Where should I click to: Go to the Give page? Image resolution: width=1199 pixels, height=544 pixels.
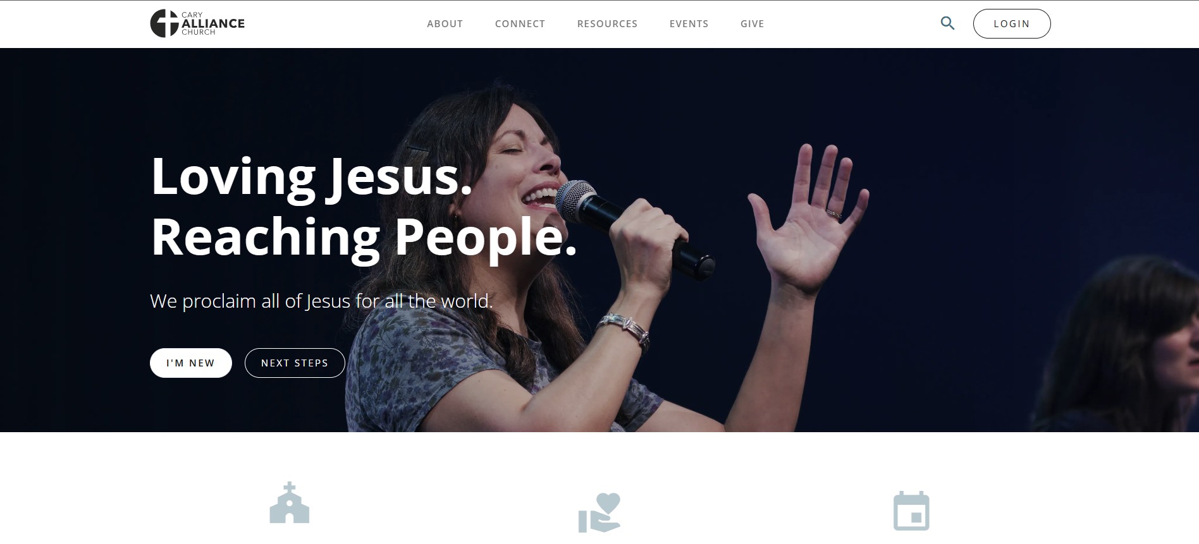click(x=753, y=23)
